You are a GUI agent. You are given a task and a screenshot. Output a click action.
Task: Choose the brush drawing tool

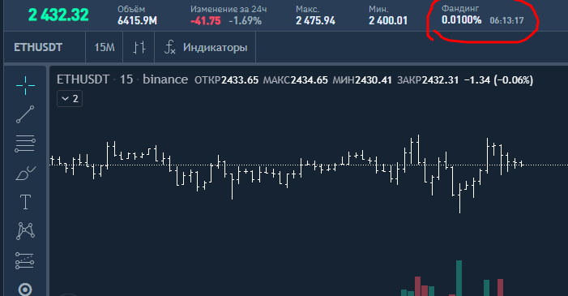pos(25,173)
